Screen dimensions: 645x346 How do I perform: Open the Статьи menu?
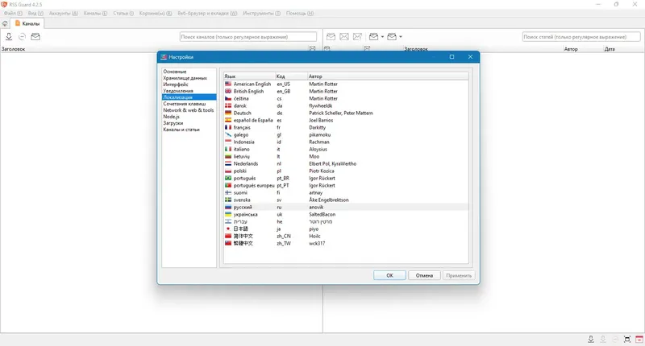pyautogui.click(x=123, y=13)
